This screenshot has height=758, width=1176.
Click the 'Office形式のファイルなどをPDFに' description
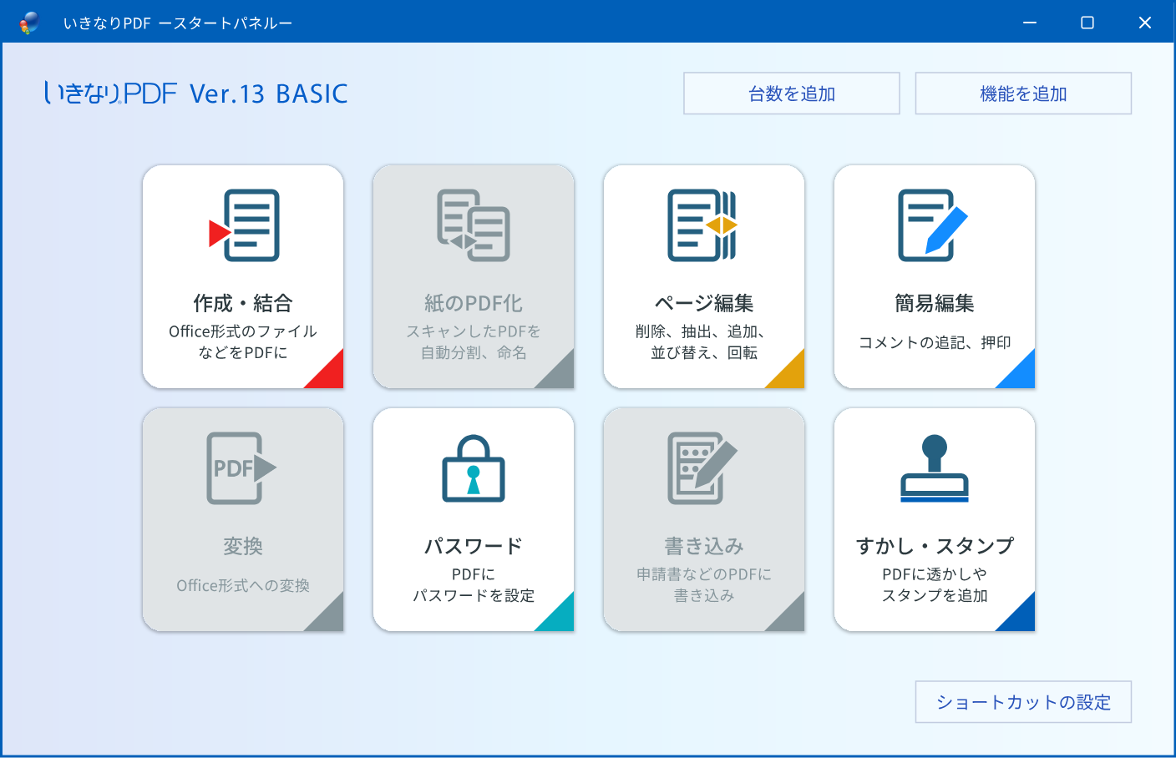[x=243, y=342]
